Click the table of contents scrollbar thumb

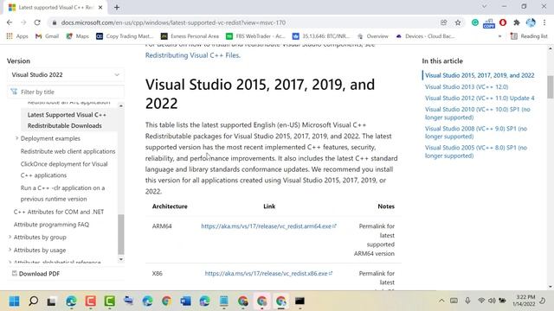pyautogui.click(x=121, y=234)
